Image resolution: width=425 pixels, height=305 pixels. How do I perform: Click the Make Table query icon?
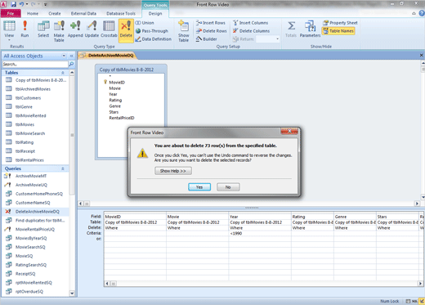tap(59, 31)
